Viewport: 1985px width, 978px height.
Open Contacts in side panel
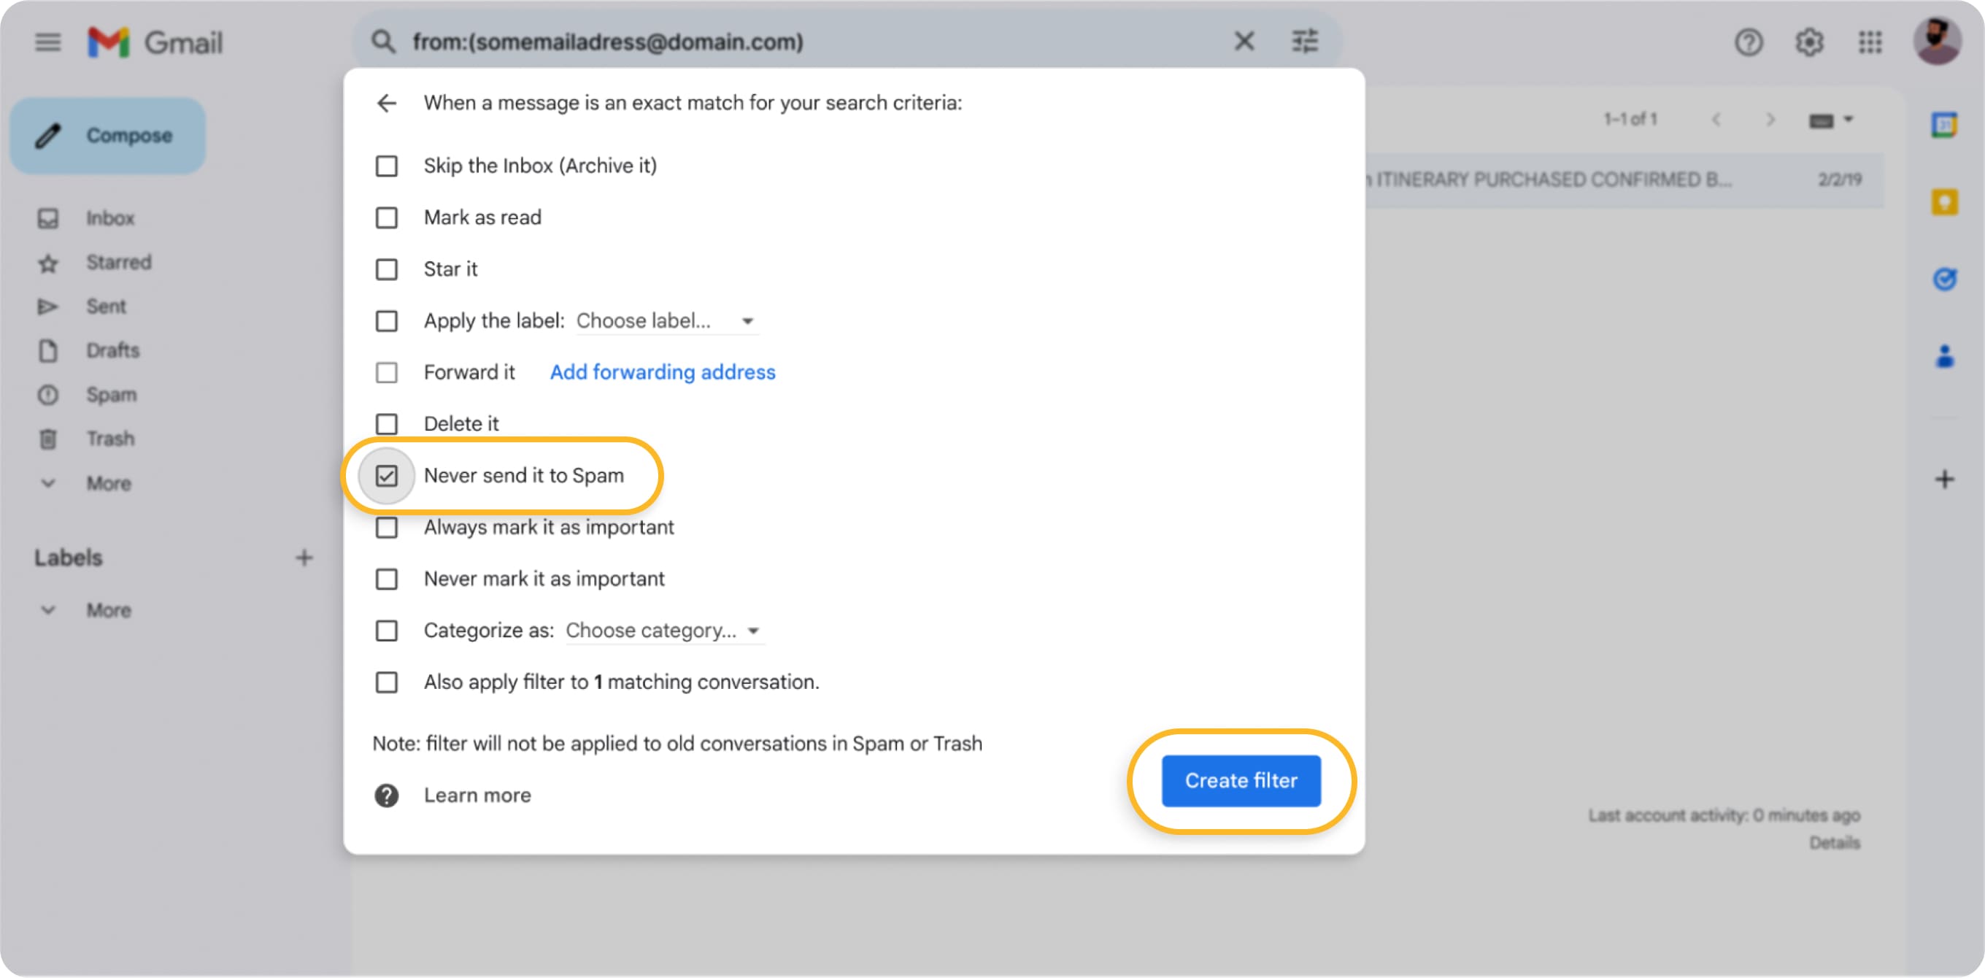(1945, 355)
